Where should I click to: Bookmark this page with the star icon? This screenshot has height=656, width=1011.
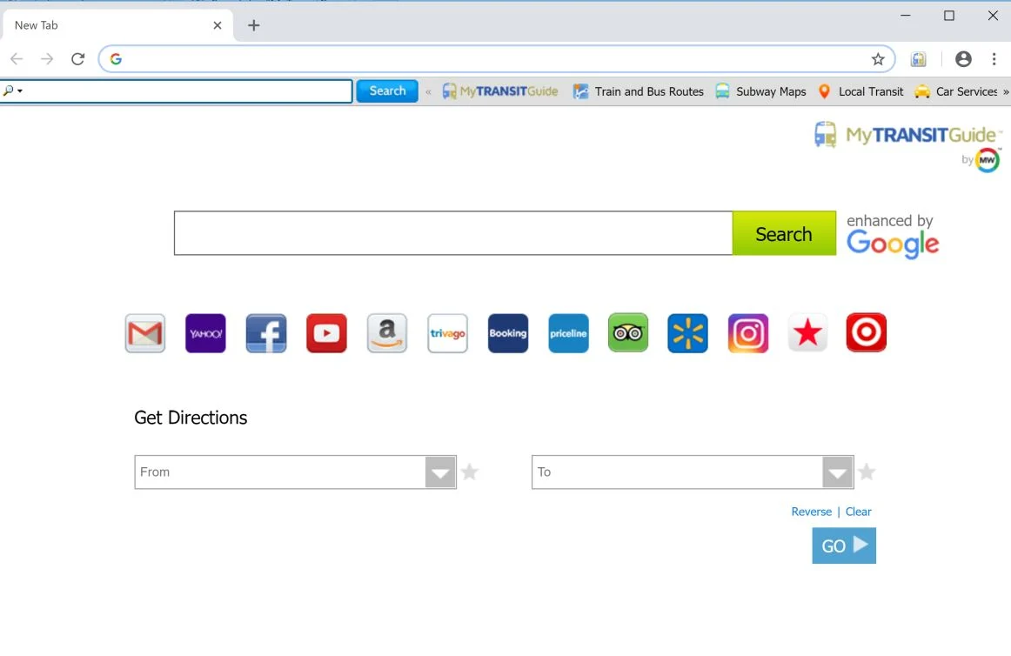878,59
